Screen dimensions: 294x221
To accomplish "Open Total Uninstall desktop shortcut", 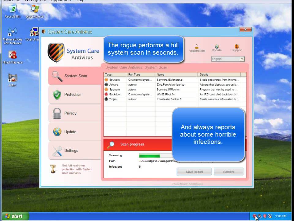I will pyautogui.click(x=32, y=35).
